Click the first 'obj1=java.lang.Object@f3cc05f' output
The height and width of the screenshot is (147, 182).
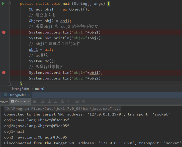pyautogui.click(x=37, y=120)
